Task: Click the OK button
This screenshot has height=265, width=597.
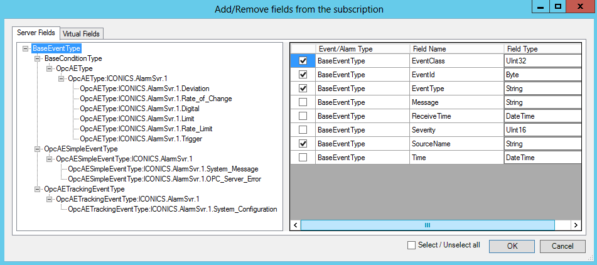Action: click(x=512, y=246)
